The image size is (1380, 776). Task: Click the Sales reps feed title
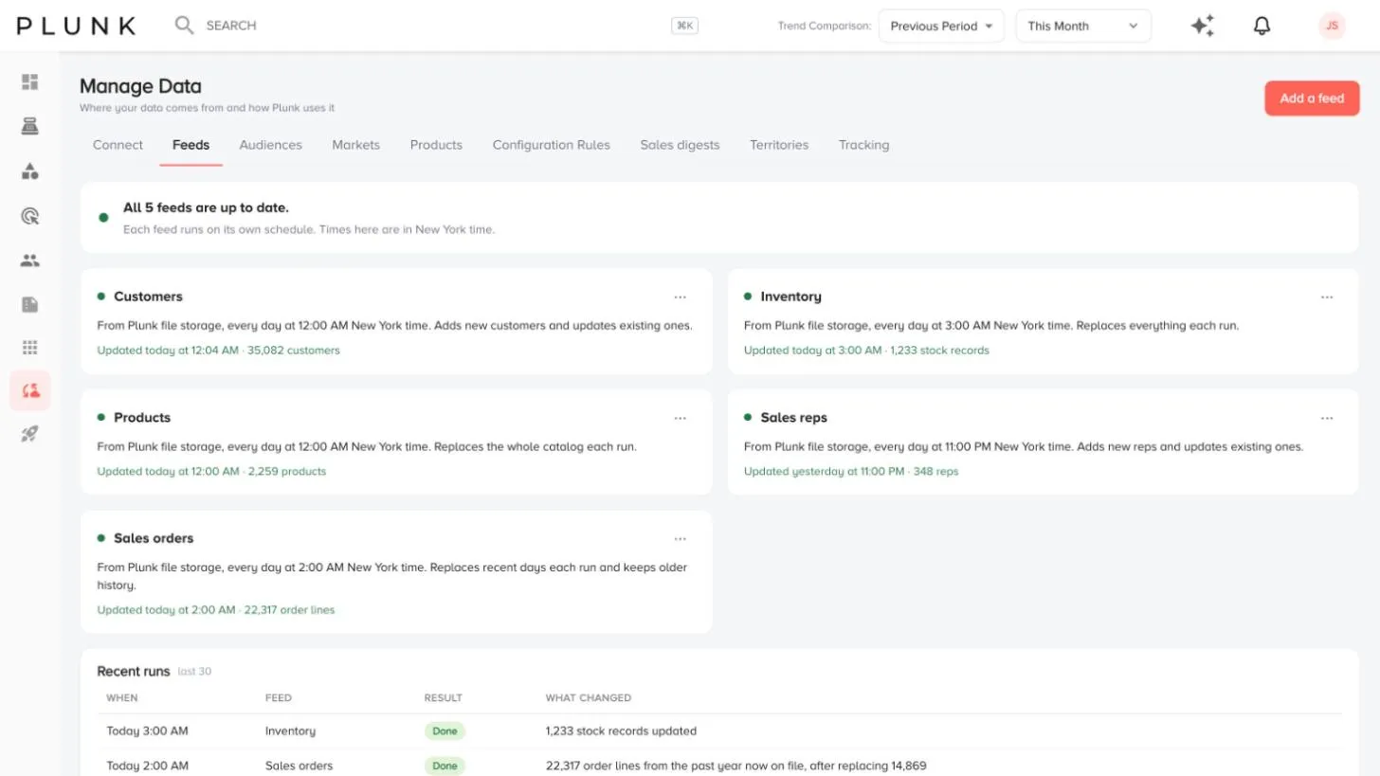coord(793,418)
